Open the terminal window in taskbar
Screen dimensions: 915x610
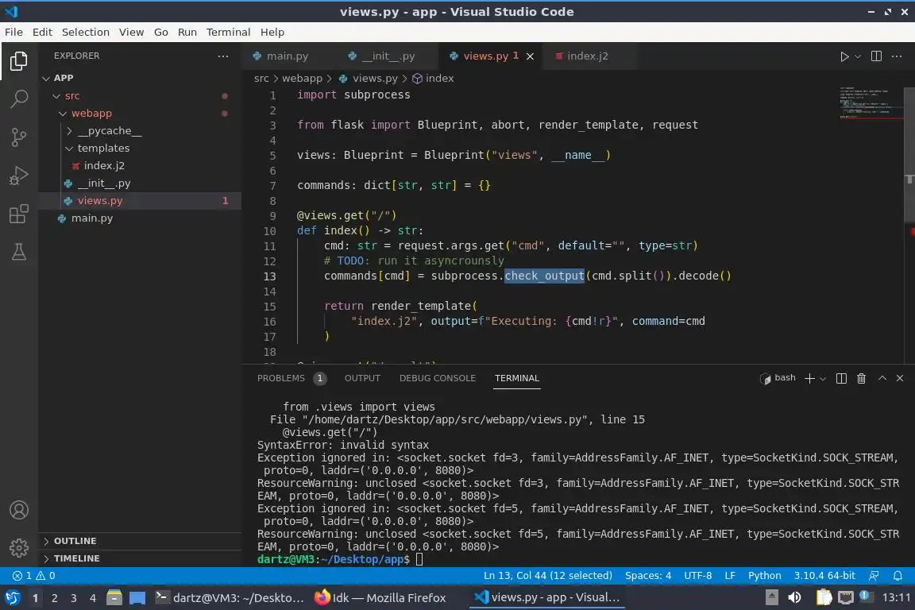[230, 598]
